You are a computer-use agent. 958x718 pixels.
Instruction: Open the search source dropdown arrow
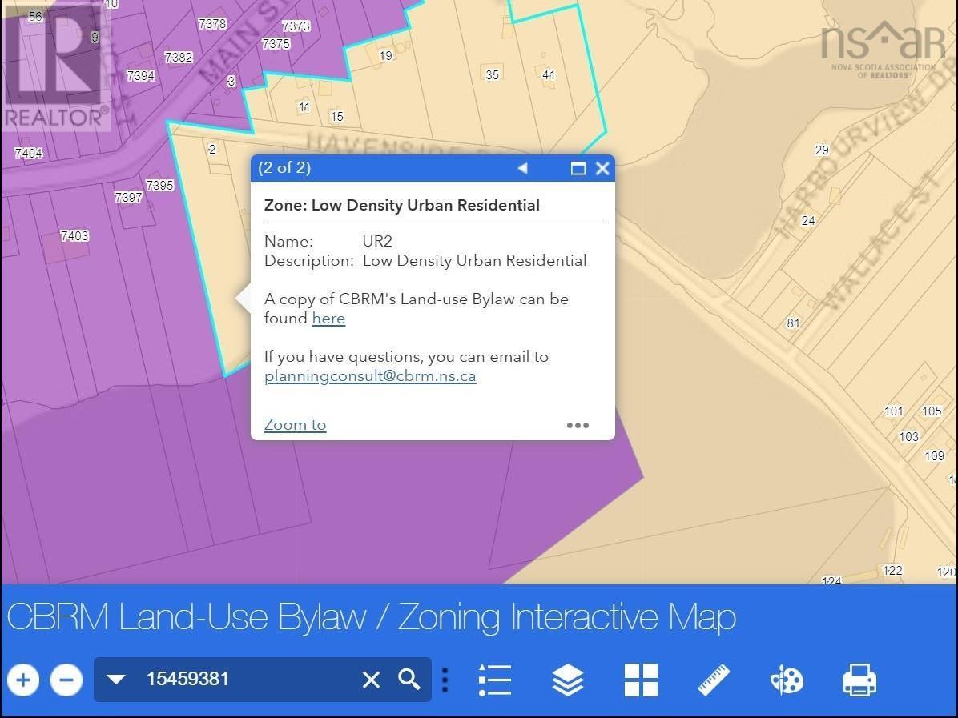pyautogui.click(x=115, y=680)
